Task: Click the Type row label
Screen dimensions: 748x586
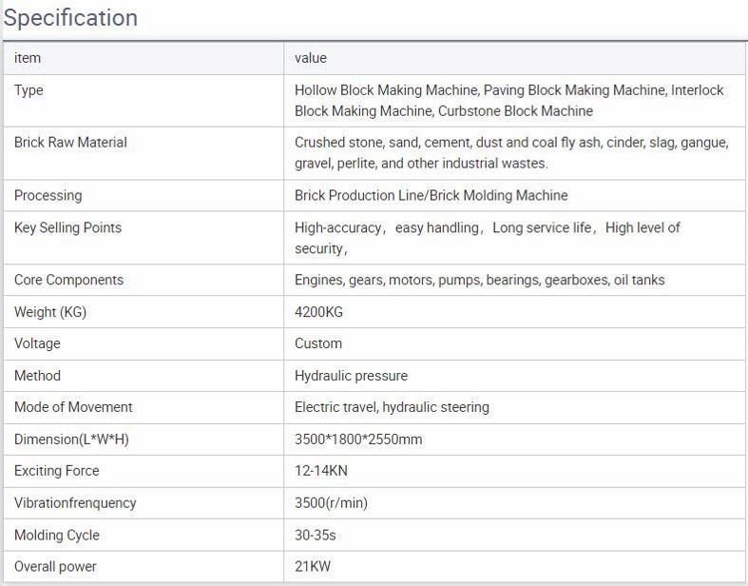Action: (x=29, y=90)
